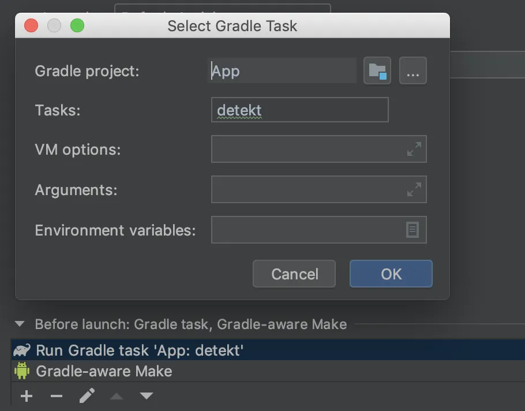Confirm the dialog with OK
Viewport: 525px width, 411px height.
(391, 274)
